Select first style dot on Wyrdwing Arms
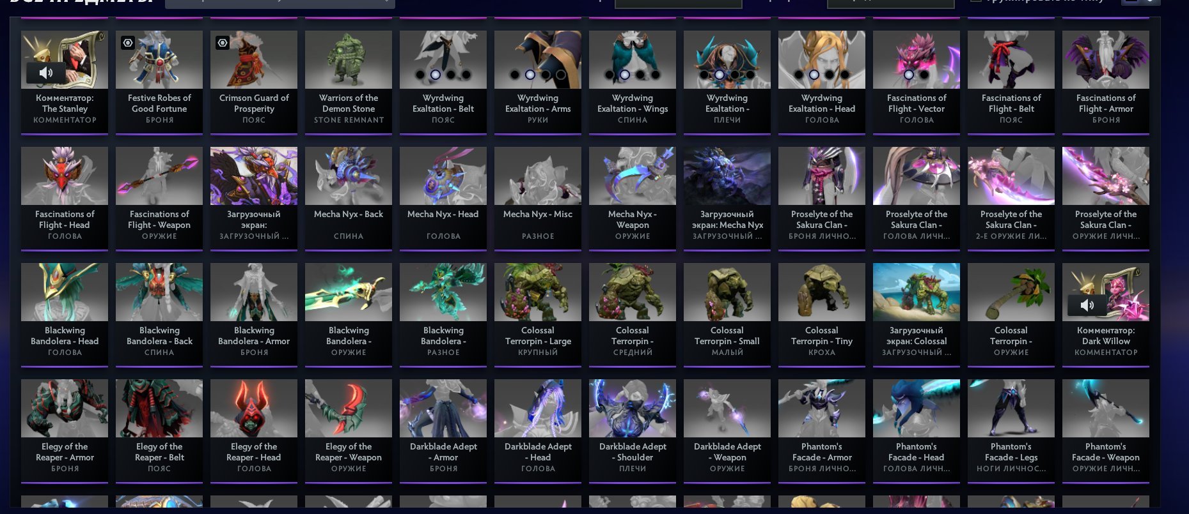 515,75
